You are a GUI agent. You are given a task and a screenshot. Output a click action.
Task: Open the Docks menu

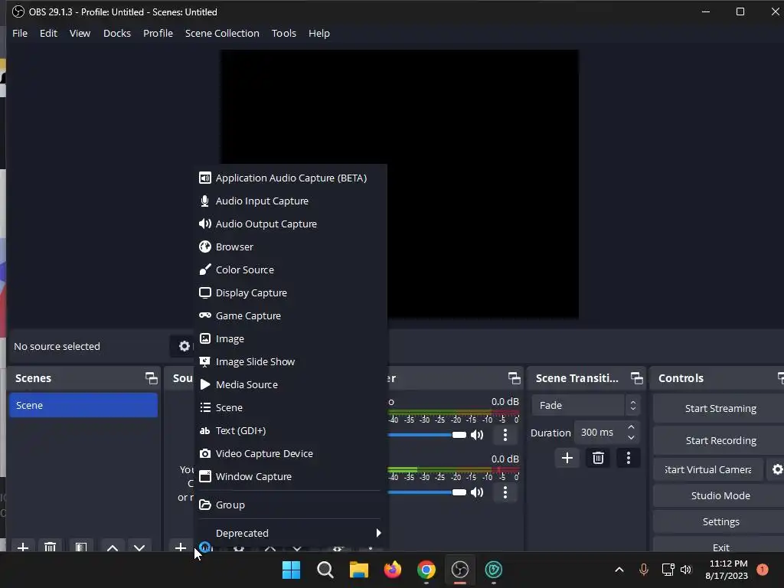coord(117,34)
